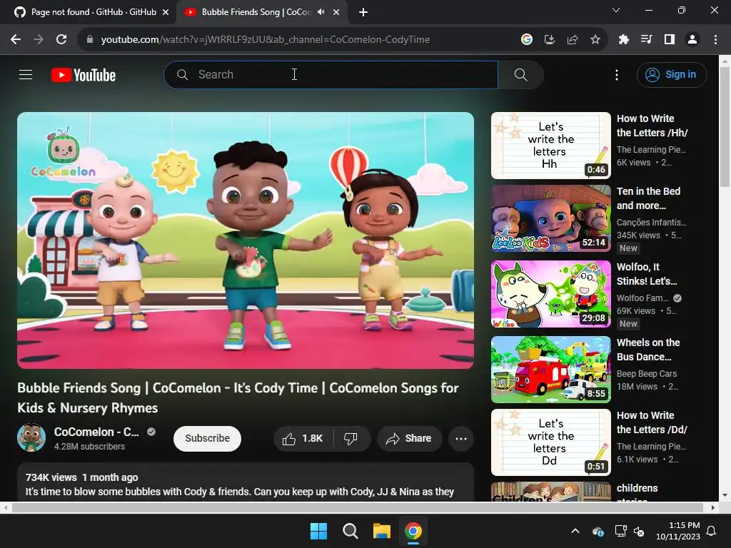Open the clock showing 1:15 PM
This screenshot has width=731, height=548.
coord(678,531)
